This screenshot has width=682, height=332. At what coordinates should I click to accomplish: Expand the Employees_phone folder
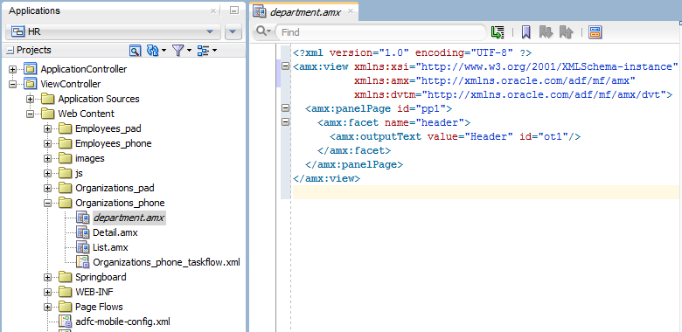47,144
